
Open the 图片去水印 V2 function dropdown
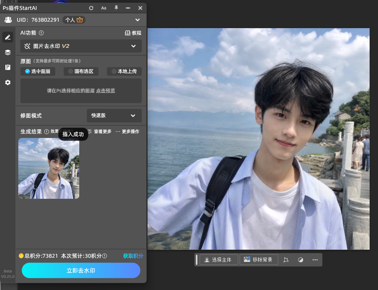pos(81,46)
